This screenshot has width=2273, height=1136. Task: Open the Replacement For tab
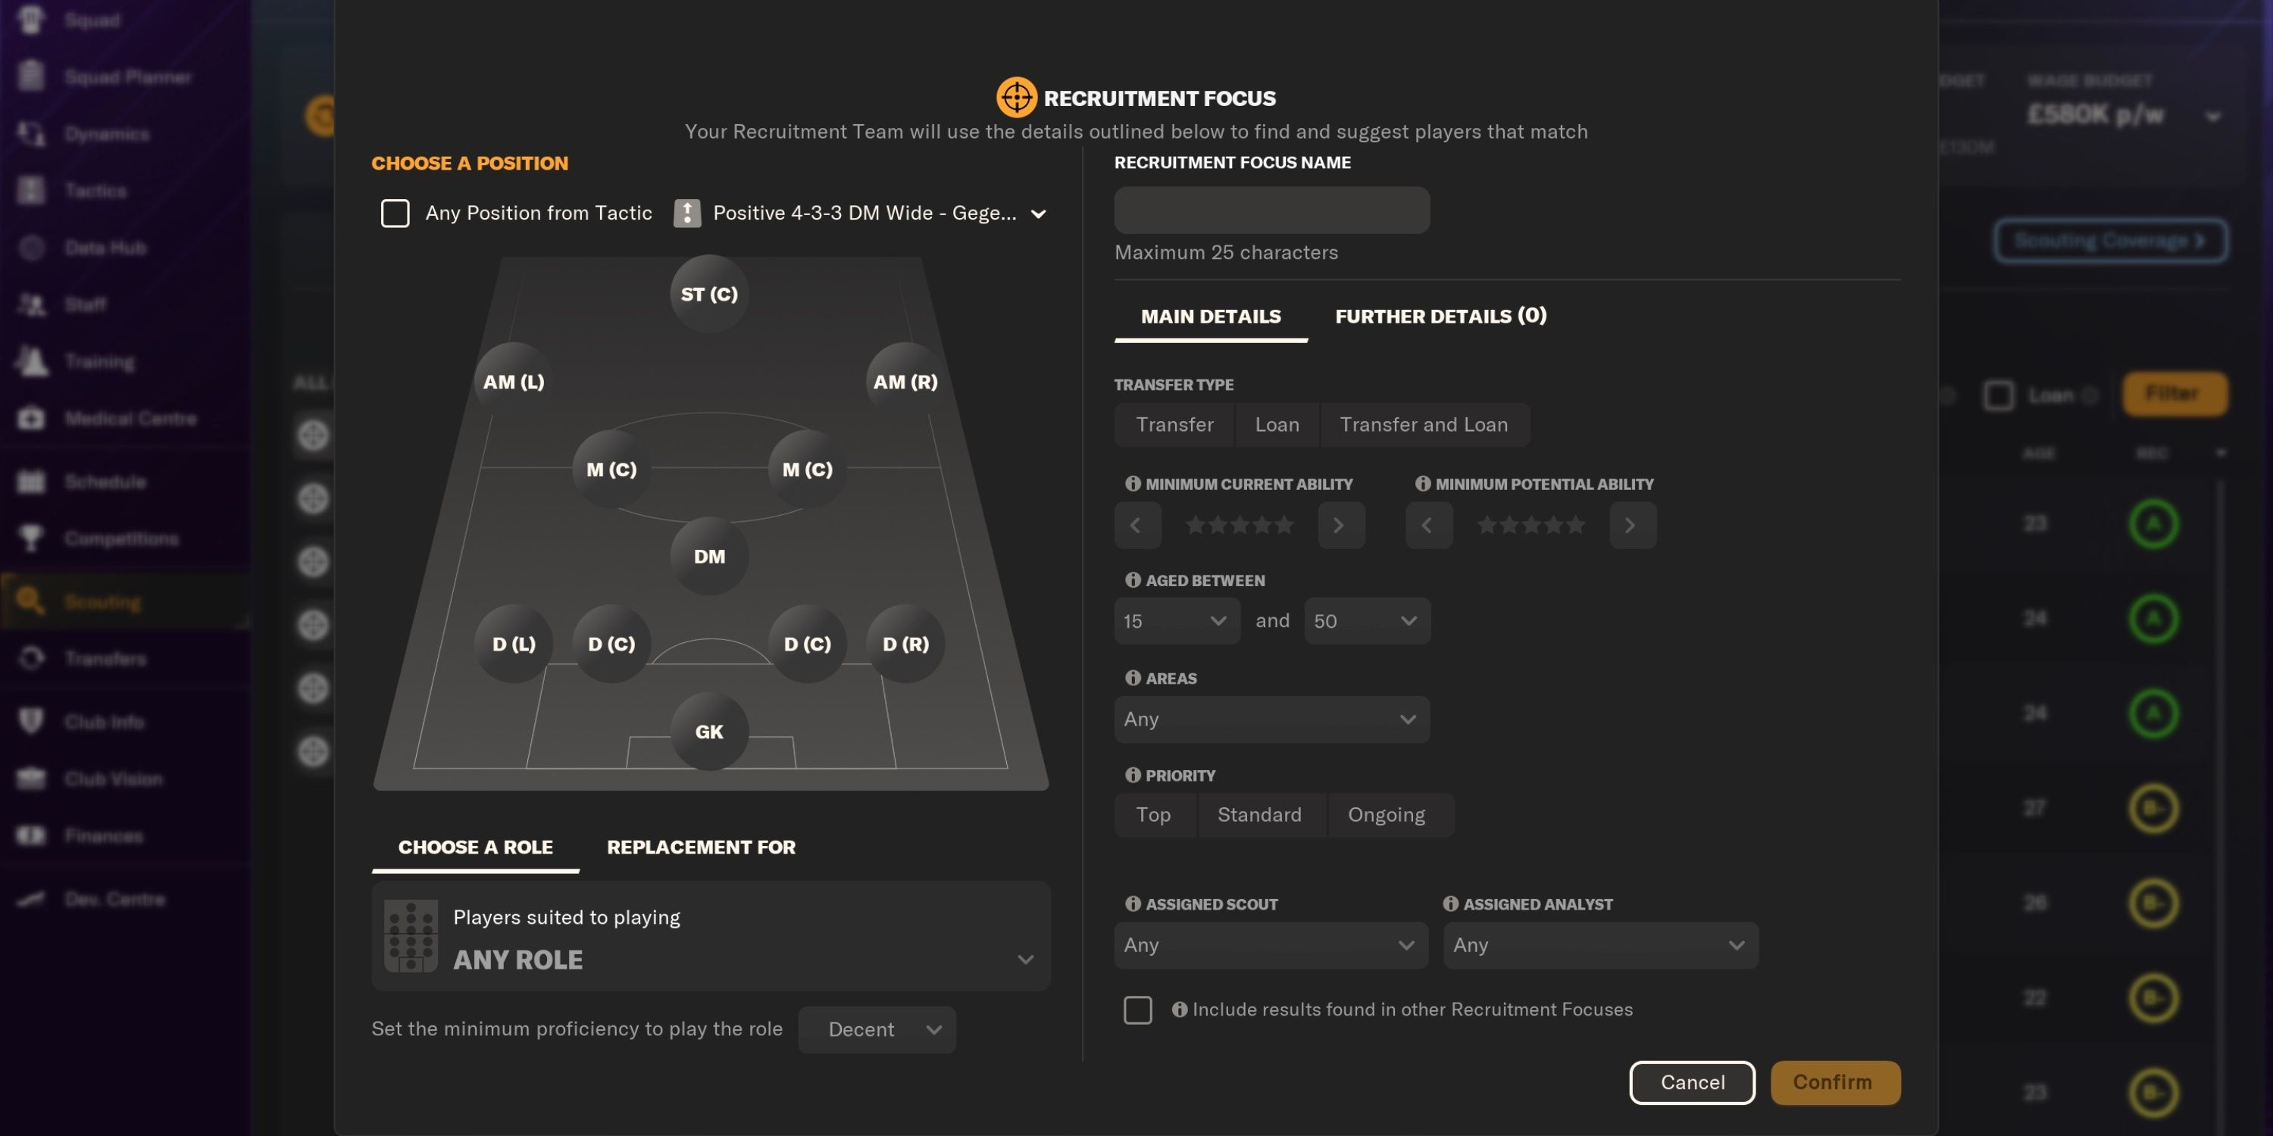[701, 847]
